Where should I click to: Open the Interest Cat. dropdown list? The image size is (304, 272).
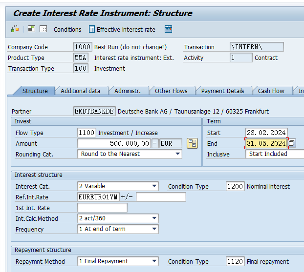coord(154,186)
